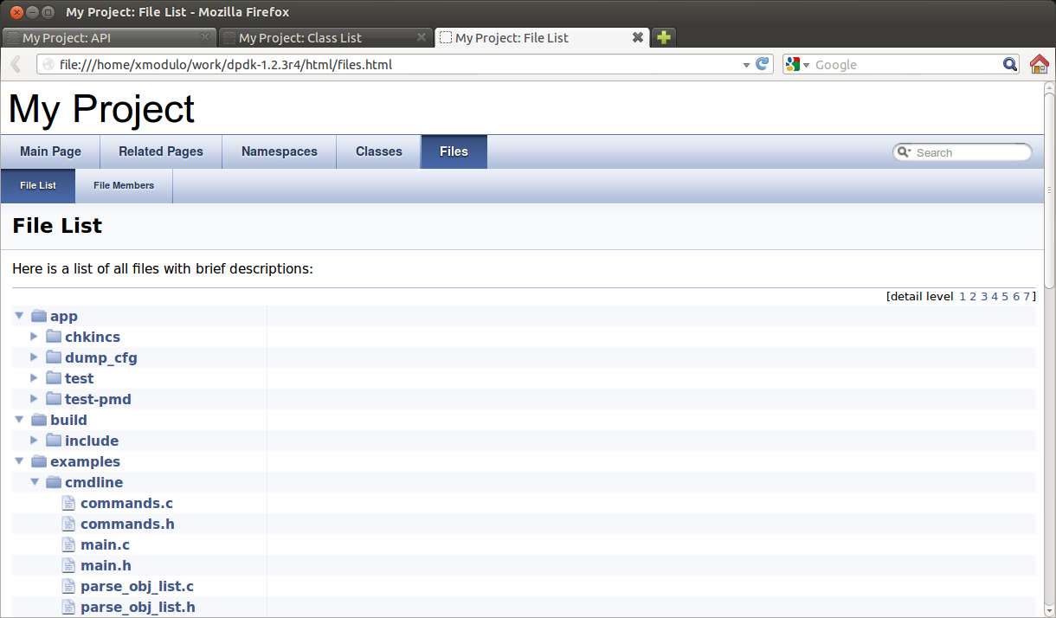The width and height of the screenshot is (1056, 618).
Task: Click the commands.c document icon
Action: click(69, 503)
